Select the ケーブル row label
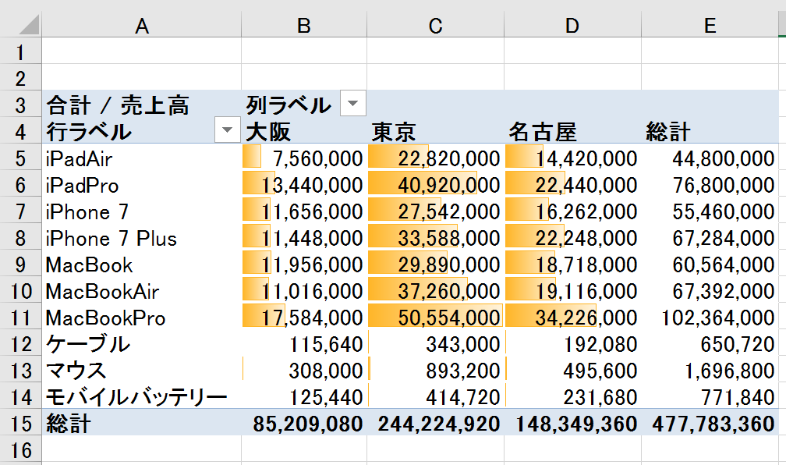The image size is (786, 465). [142, 343]
